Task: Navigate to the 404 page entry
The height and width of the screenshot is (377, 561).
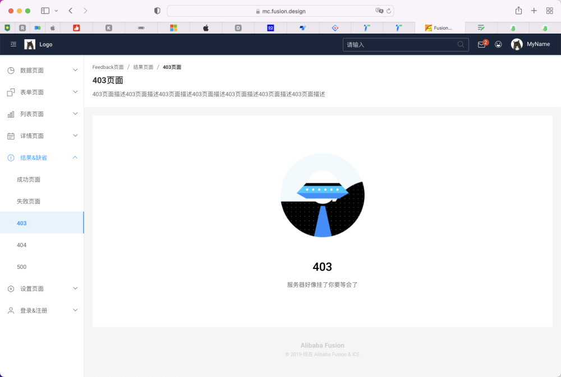Action: [x=22, y=245]
